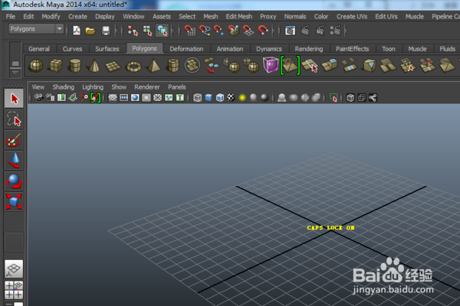Click the purple subdiv proxy cube shelf icon
Screen dimensions: 460x306
pos(271,65)
